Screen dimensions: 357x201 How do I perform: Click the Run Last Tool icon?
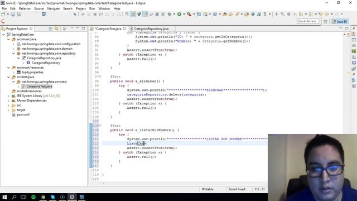pyautogui.click(x=189, y=14)
